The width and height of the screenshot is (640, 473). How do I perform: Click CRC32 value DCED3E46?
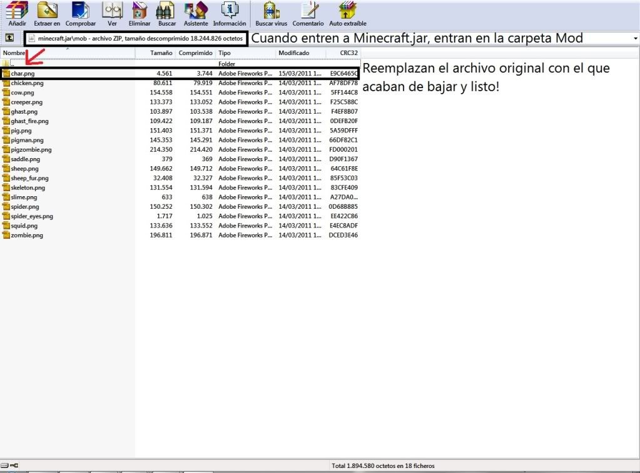[x=343, y=236]
